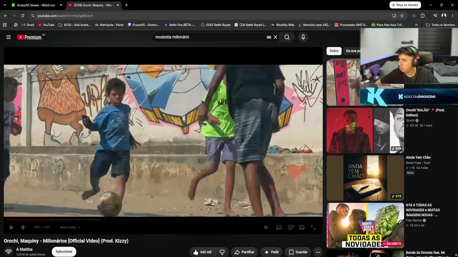458x257 pixels.
Task: Like the video with 645 mil
Action: pyautogui.click(x=202, y=252)
